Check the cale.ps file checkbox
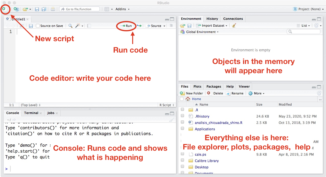326x177 pixels. 182,154
